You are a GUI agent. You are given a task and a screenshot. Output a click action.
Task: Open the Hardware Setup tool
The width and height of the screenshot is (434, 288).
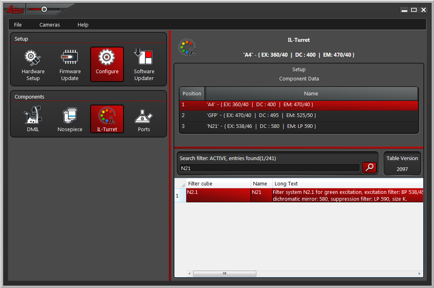[x=33, y=65]
